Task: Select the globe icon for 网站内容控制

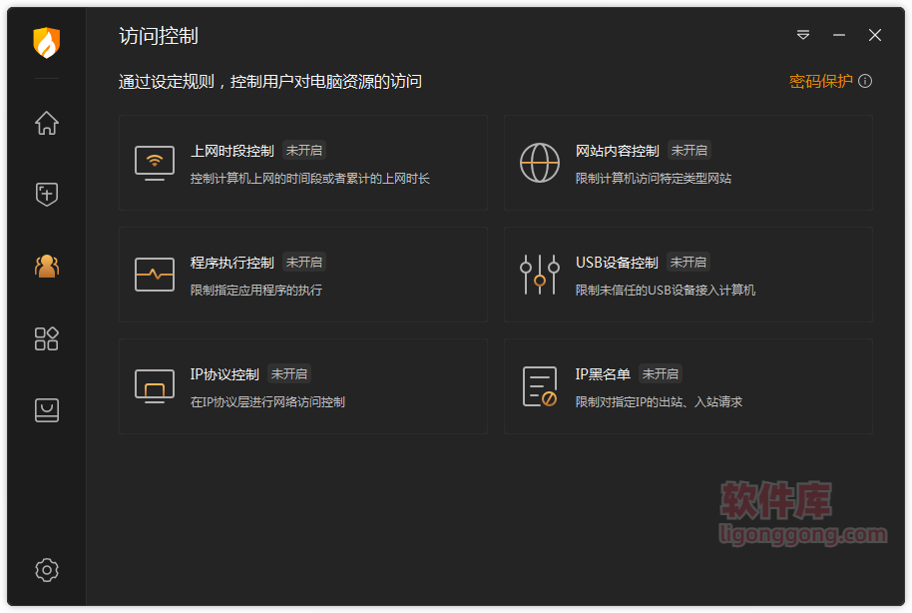Action: pos(540,163)
